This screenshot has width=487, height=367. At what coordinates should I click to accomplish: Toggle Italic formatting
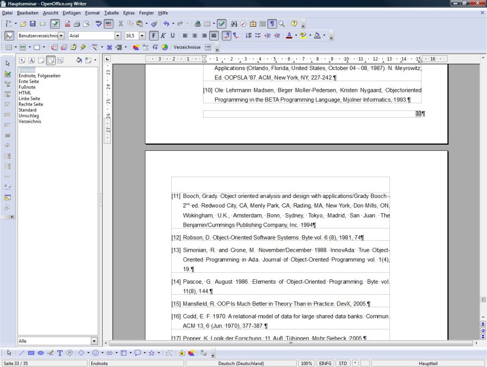163,36
